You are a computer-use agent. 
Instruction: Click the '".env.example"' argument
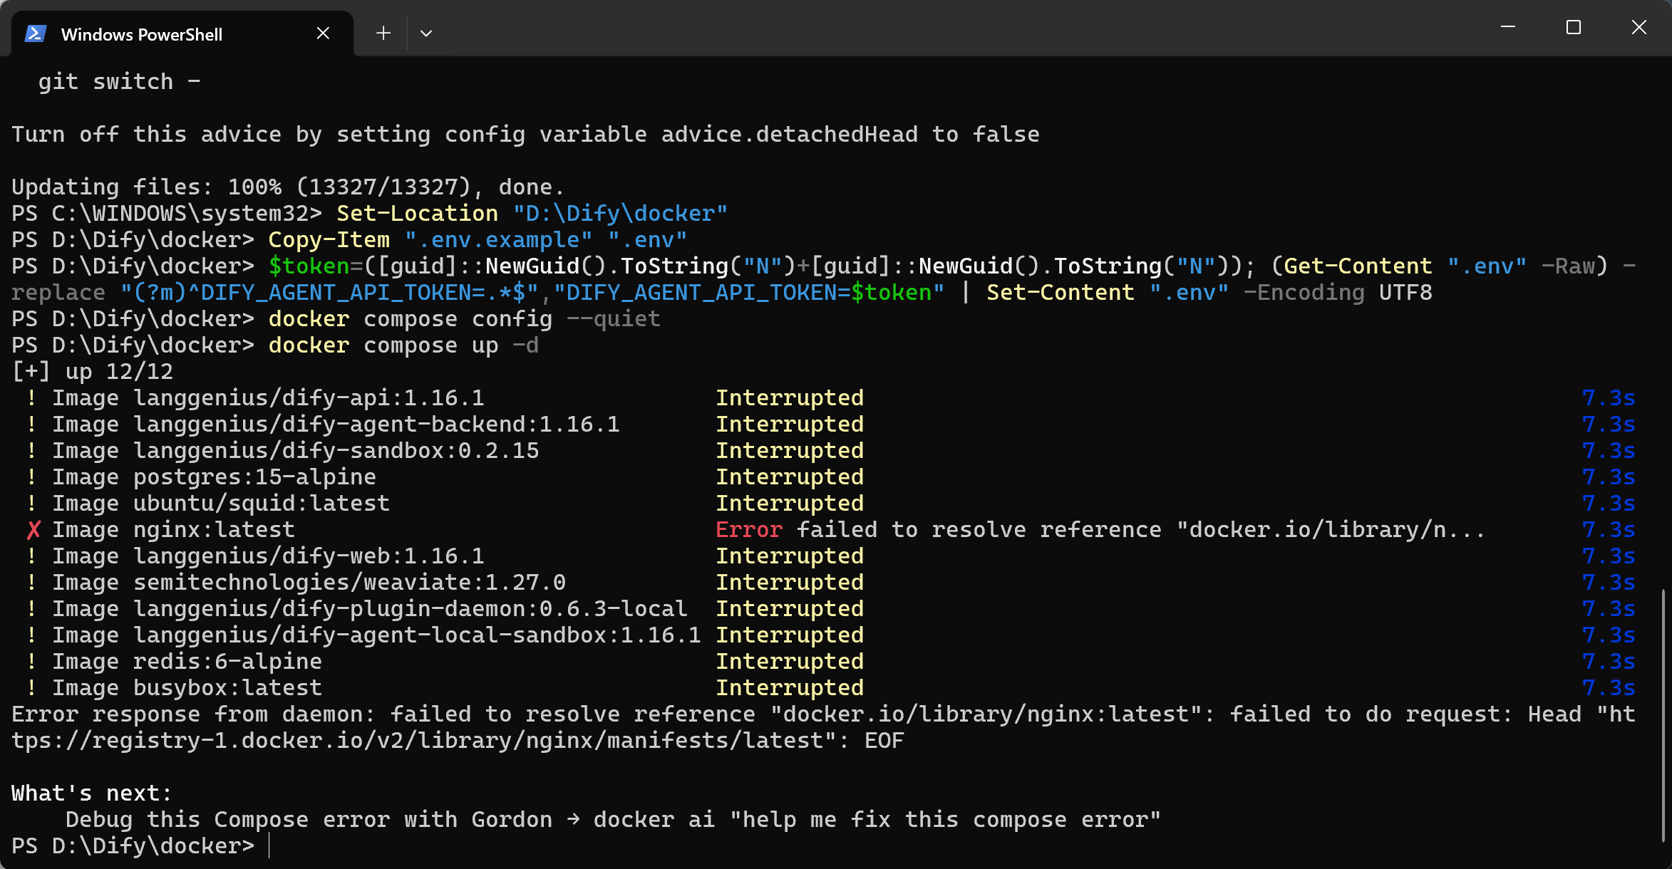coord(499,240)
